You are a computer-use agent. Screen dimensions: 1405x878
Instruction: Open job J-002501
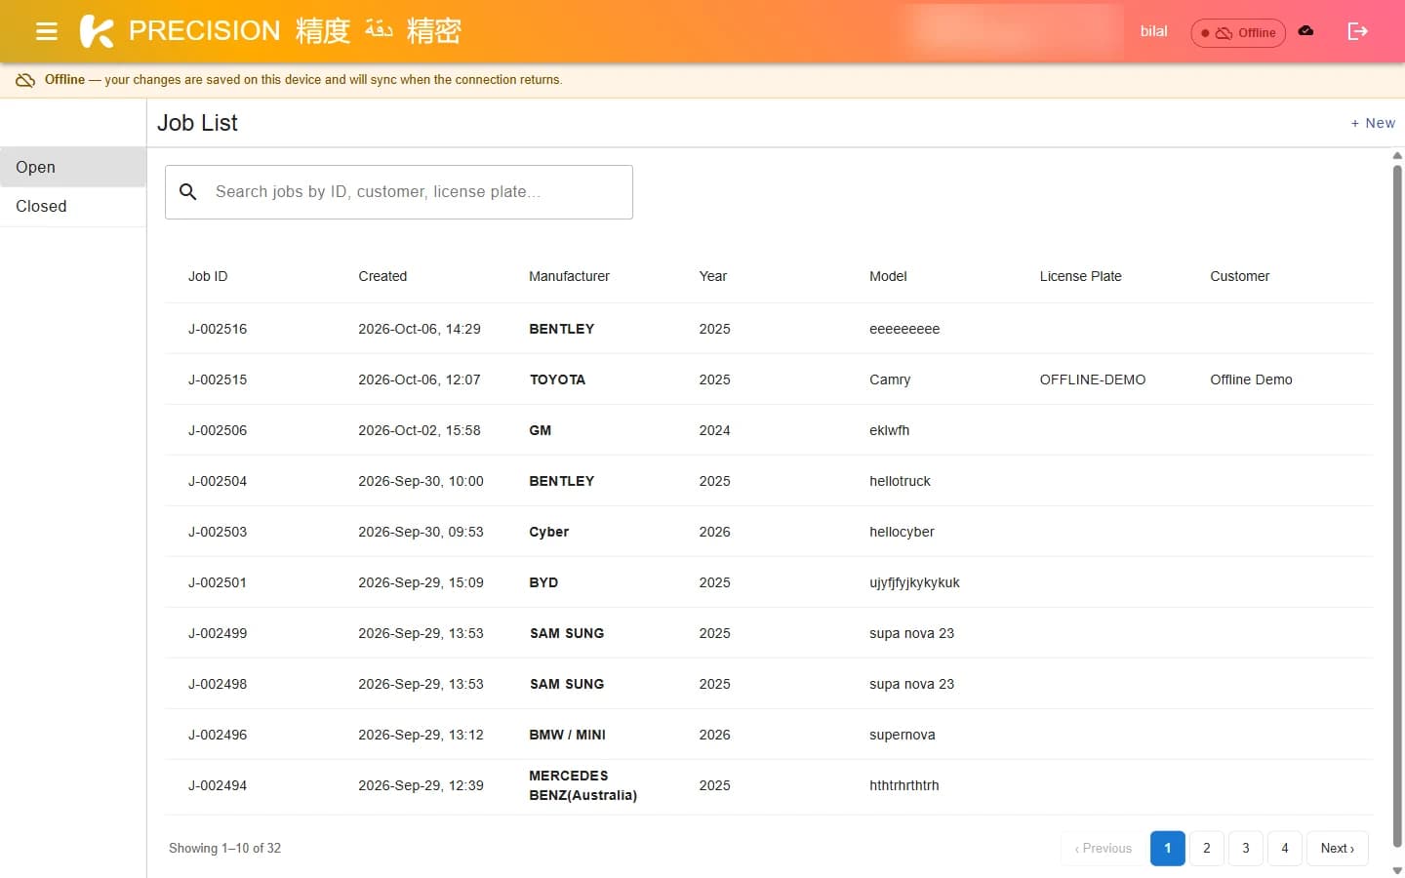click(769, 582)
